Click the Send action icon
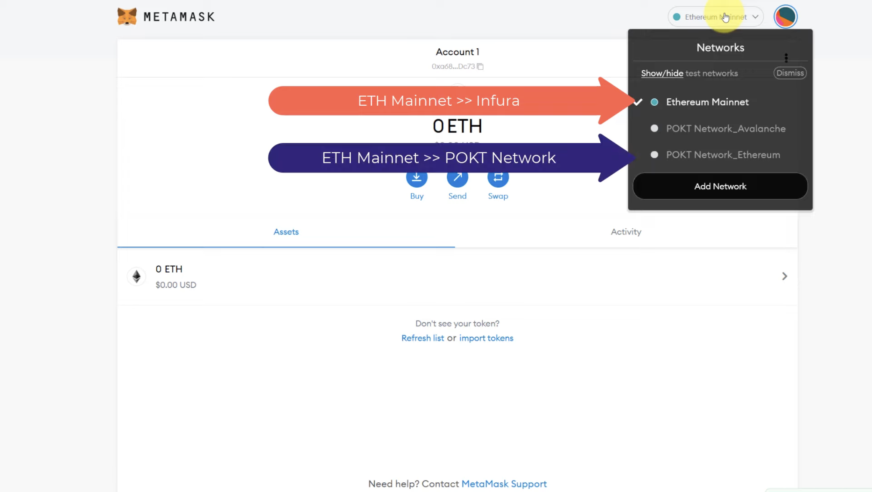This screenshot has height=492, width=872. (x=458, y=177)
